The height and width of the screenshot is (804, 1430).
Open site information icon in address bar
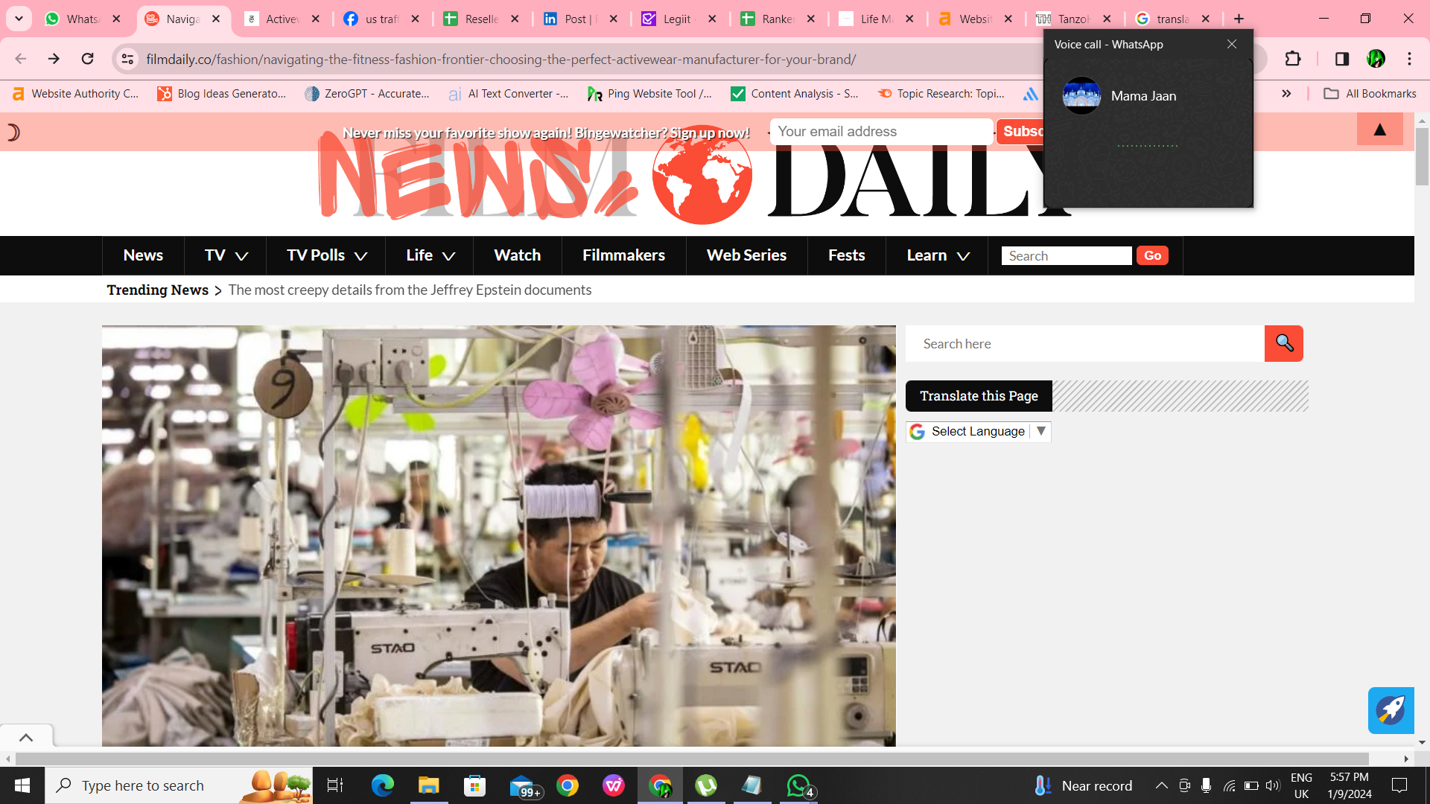coord(127,59)
